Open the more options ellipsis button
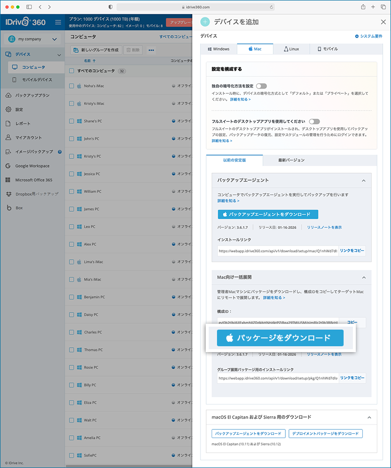The height and width of the screenshot is (468, 391). click(151, 50)
